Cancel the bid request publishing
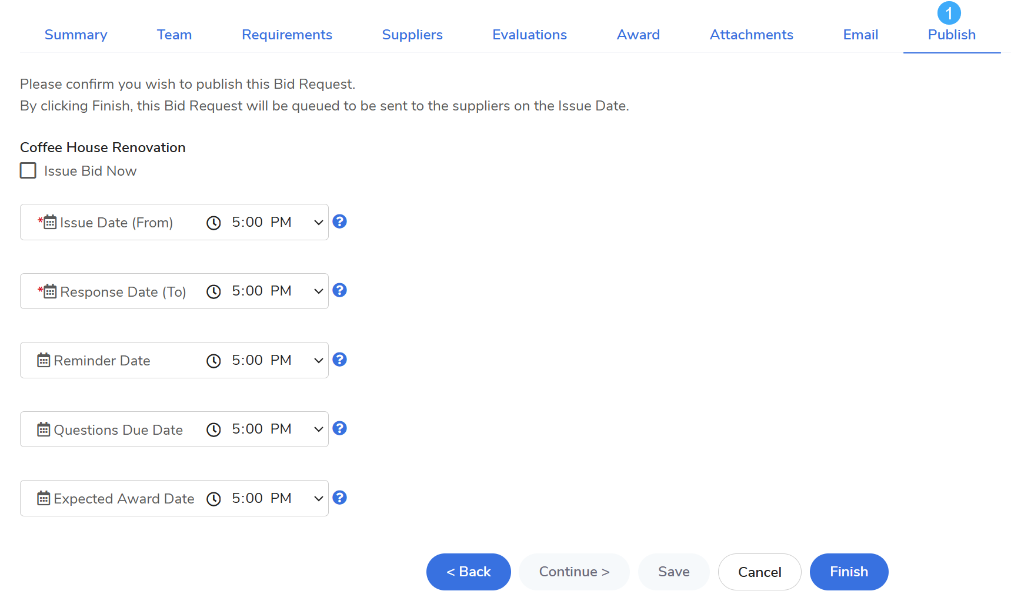 click(x=759, y=572)
